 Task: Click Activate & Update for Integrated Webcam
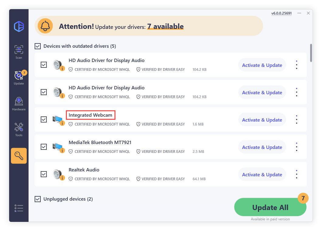[262, 120]
